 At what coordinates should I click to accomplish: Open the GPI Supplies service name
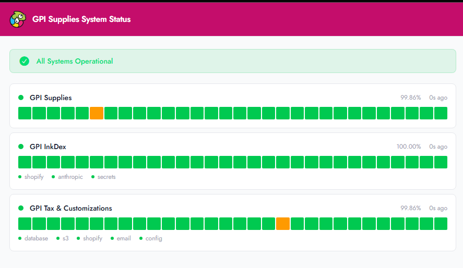pos(51,98)
